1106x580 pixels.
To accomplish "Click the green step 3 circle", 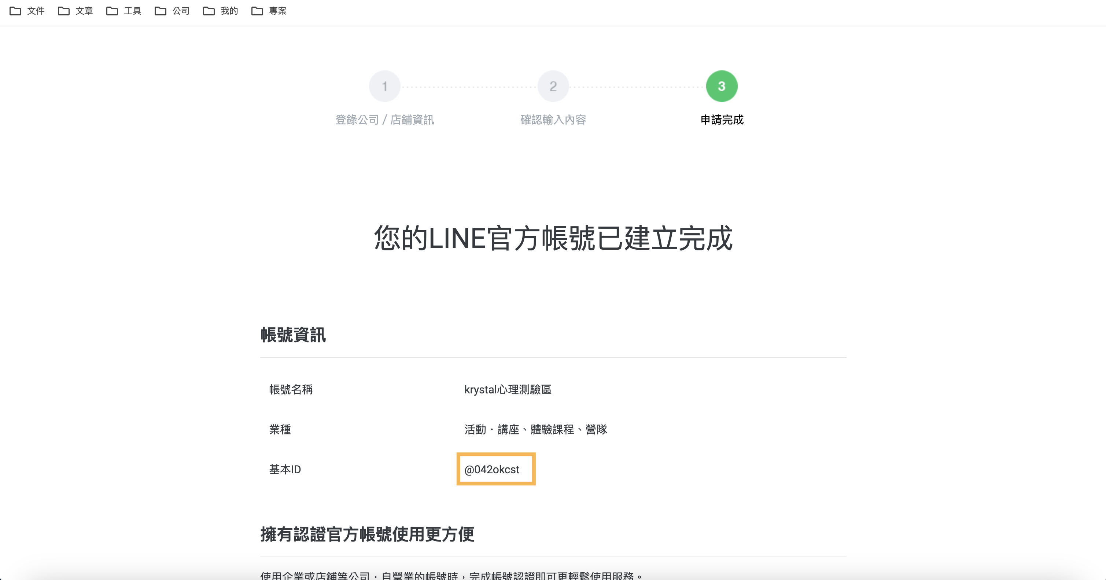I will pos(722,87).
